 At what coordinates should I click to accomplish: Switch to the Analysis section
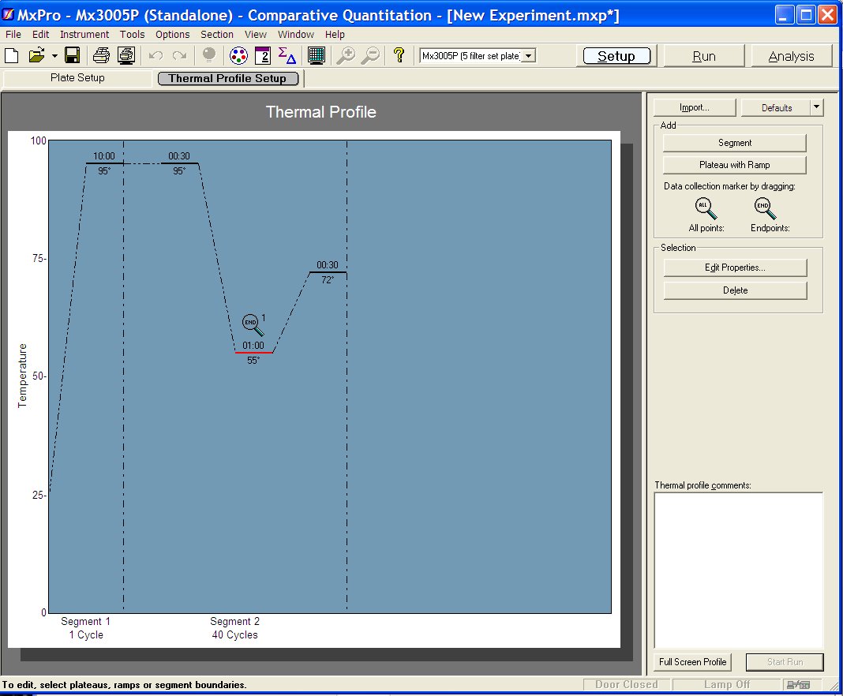(x=791, y=56)
